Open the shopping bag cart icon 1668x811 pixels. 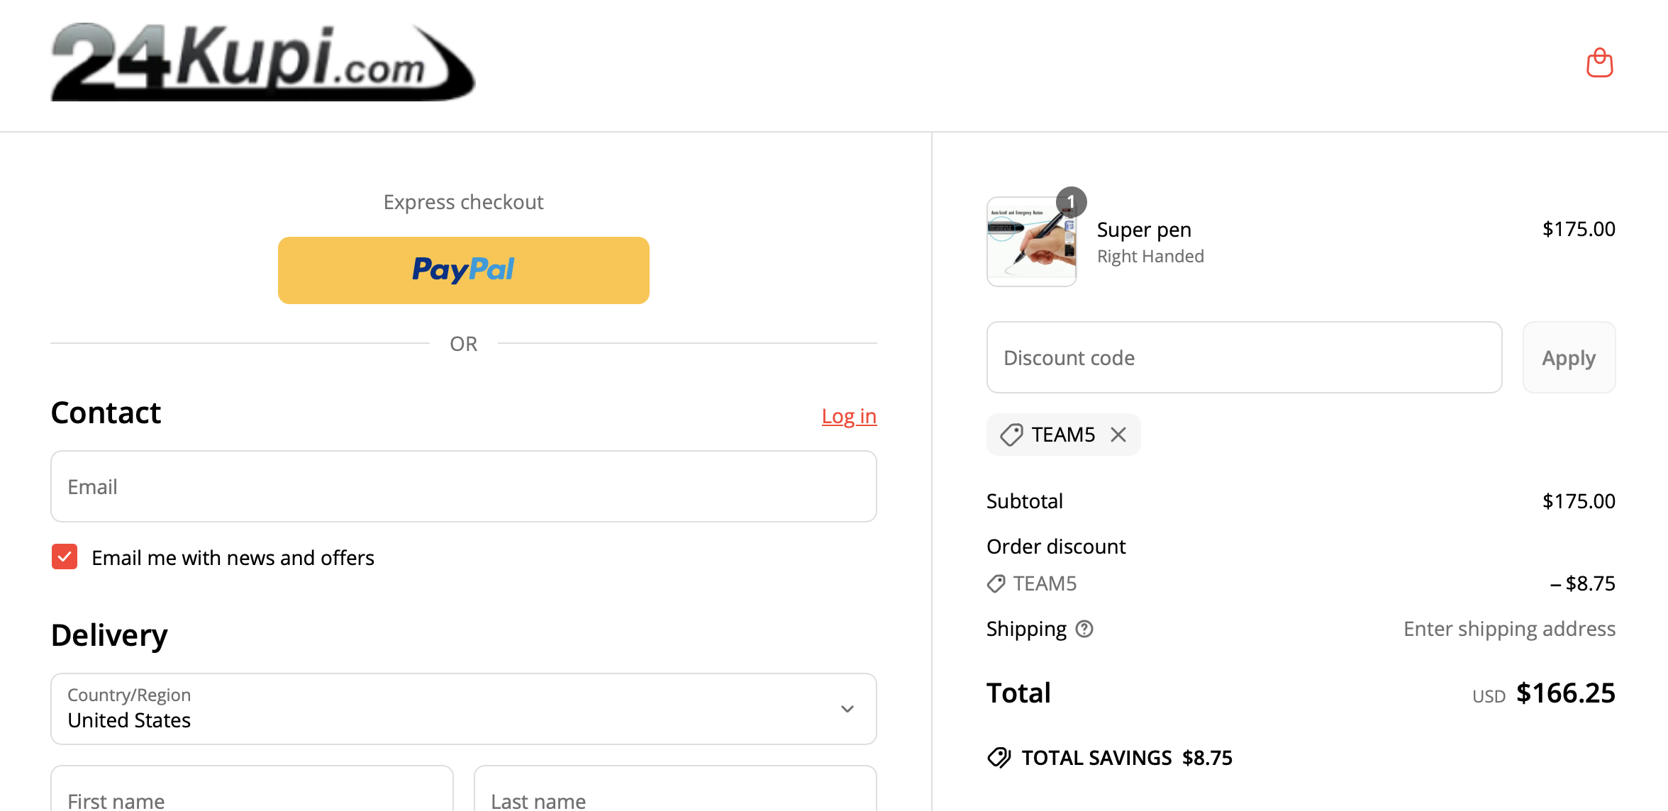(x=1599, y=62)
